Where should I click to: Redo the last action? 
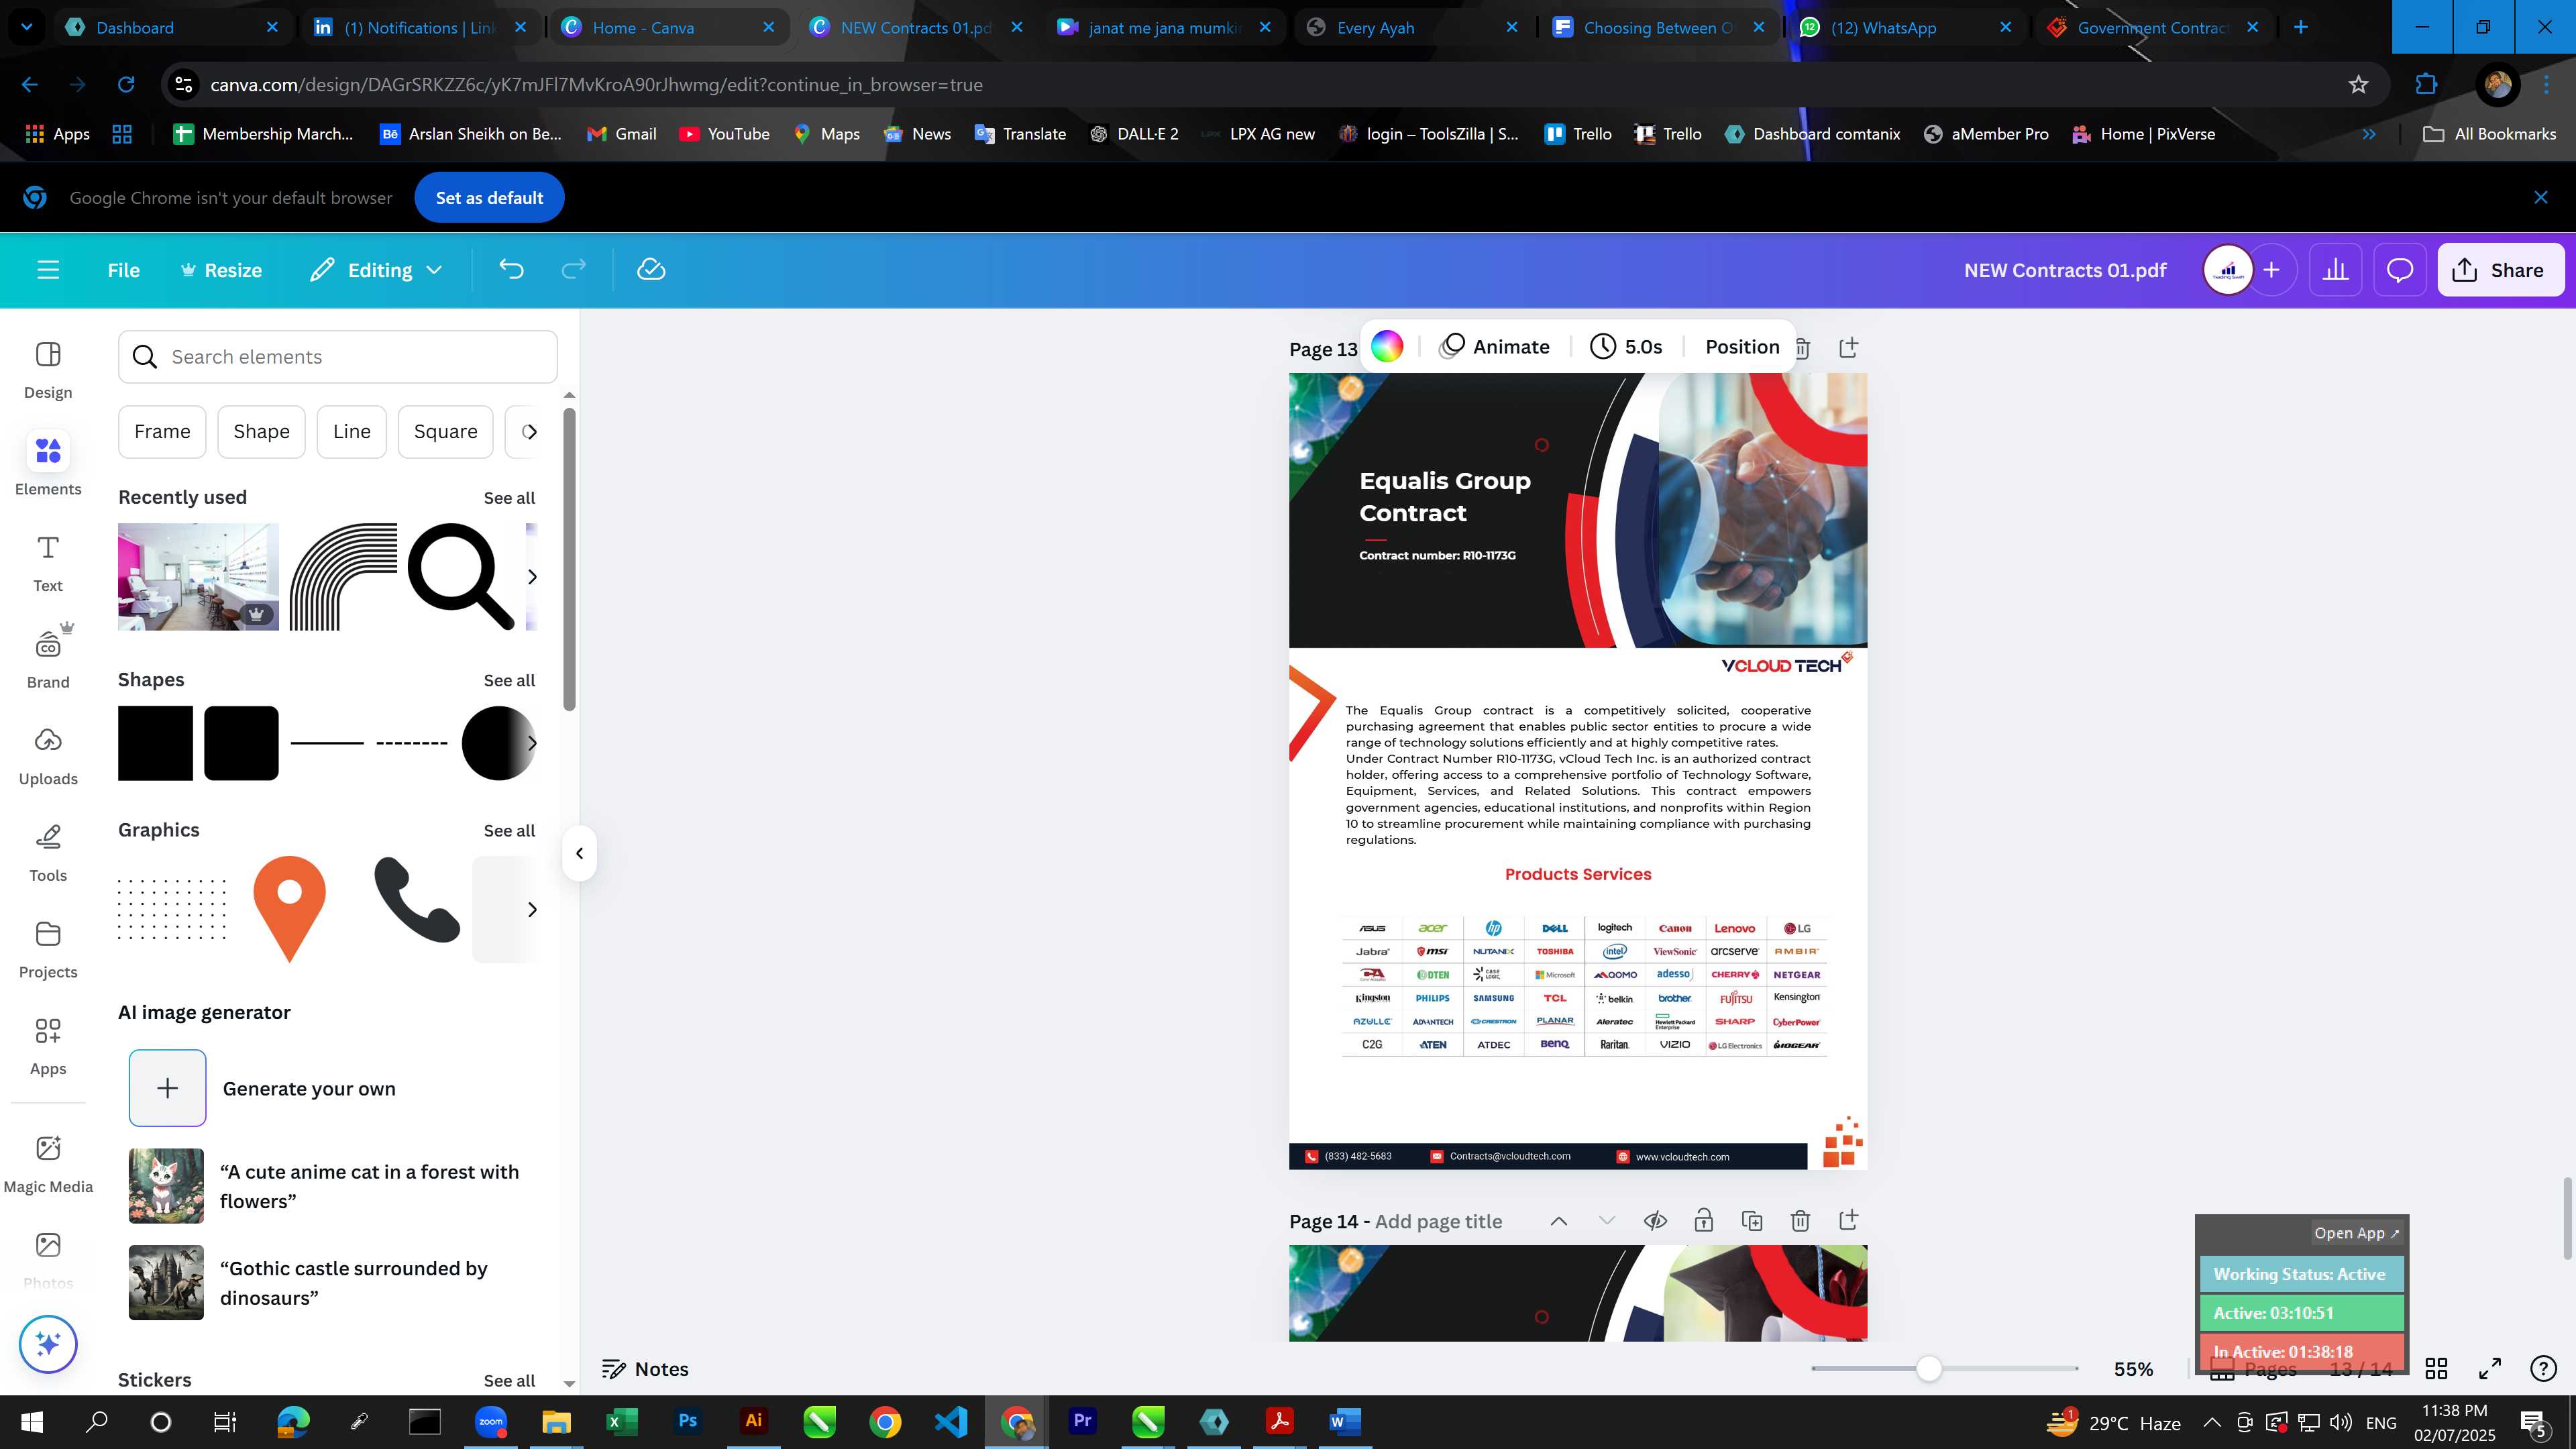(x=573, y=270)
